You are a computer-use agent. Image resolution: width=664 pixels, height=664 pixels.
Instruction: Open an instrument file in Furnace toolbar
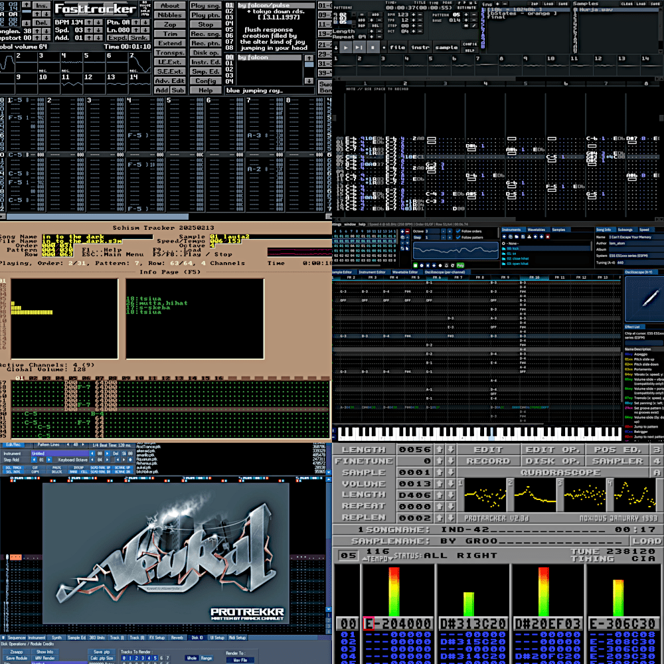tap(517, 237)
